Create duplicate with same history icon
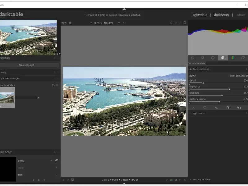The height and width of the screenshot is (186, 248). tap(53, 85)
